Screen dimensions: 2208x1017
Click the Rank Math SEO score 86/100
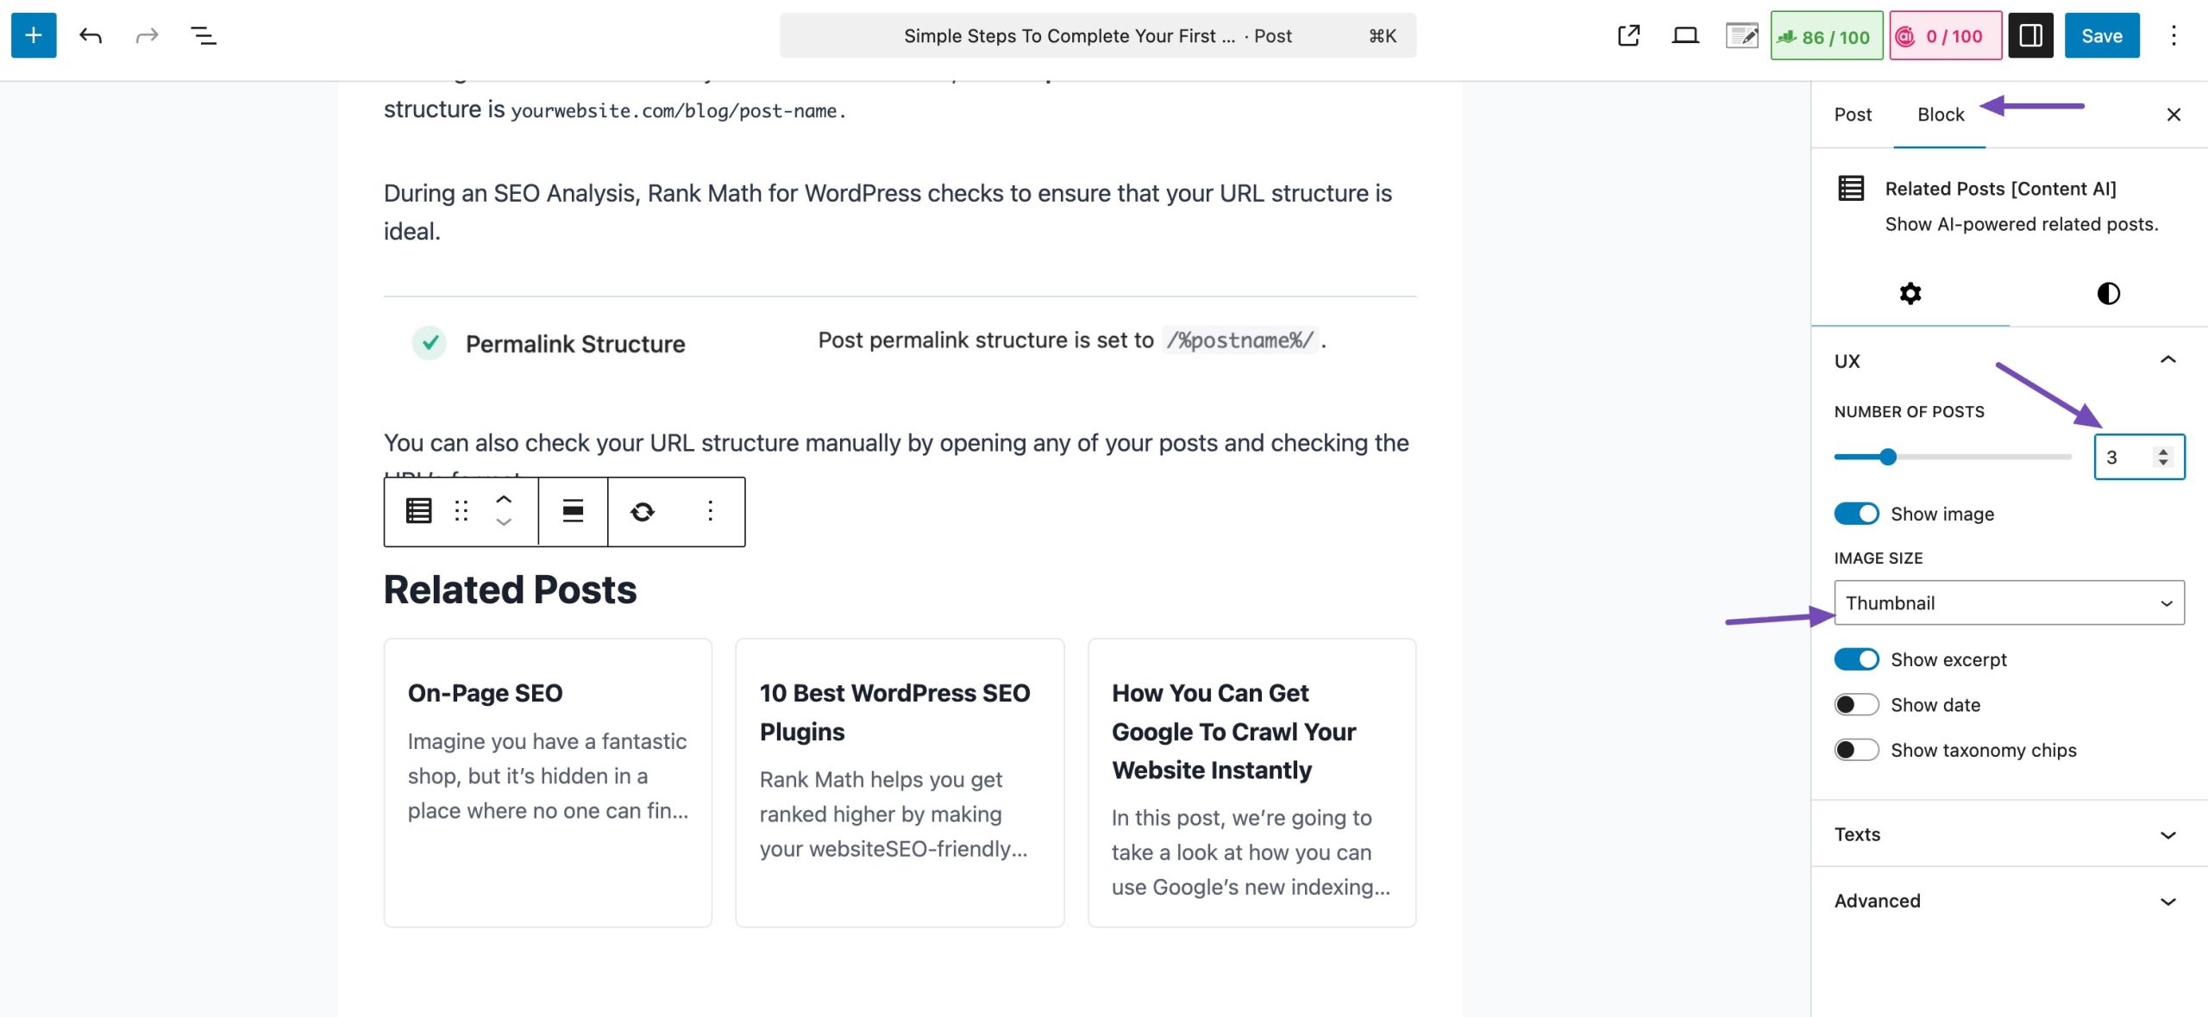coord(1825,35)
